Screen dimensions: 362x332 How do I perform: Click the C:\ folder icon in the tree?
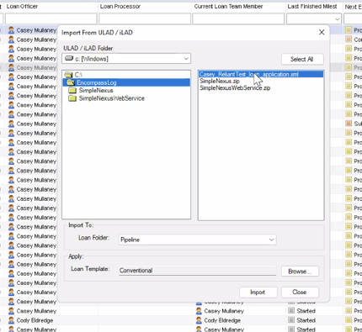pos(68,75)
